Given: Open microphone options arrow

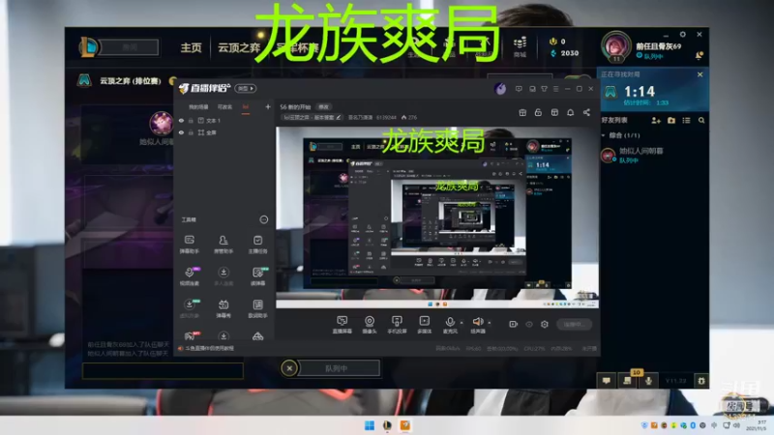Looking at the screenshot, I should (461, 323).
